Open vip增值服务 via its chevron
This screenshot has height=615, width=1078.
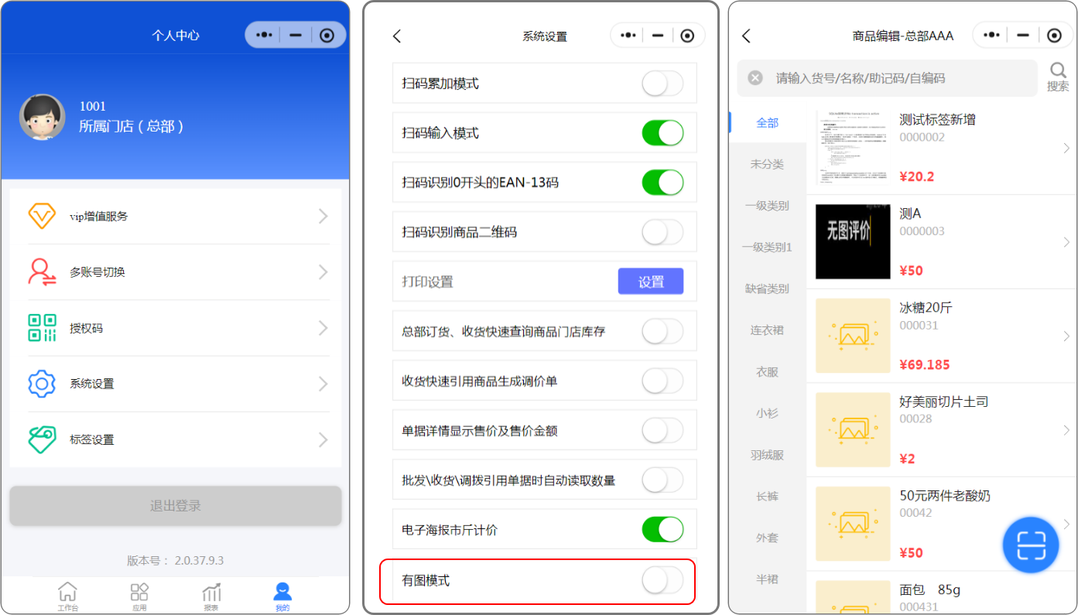click(x=323, y=217)
